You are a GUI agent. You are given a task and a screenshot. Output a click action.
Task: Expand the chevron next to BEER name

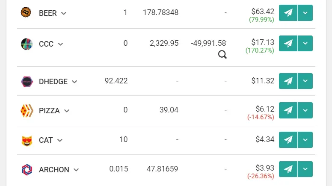tap(63, 13)
